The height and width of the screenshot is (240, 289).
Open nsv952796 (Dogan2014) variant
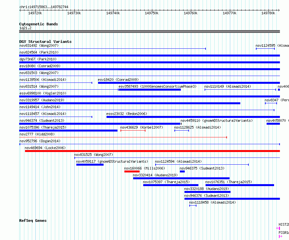coord(149,144)
